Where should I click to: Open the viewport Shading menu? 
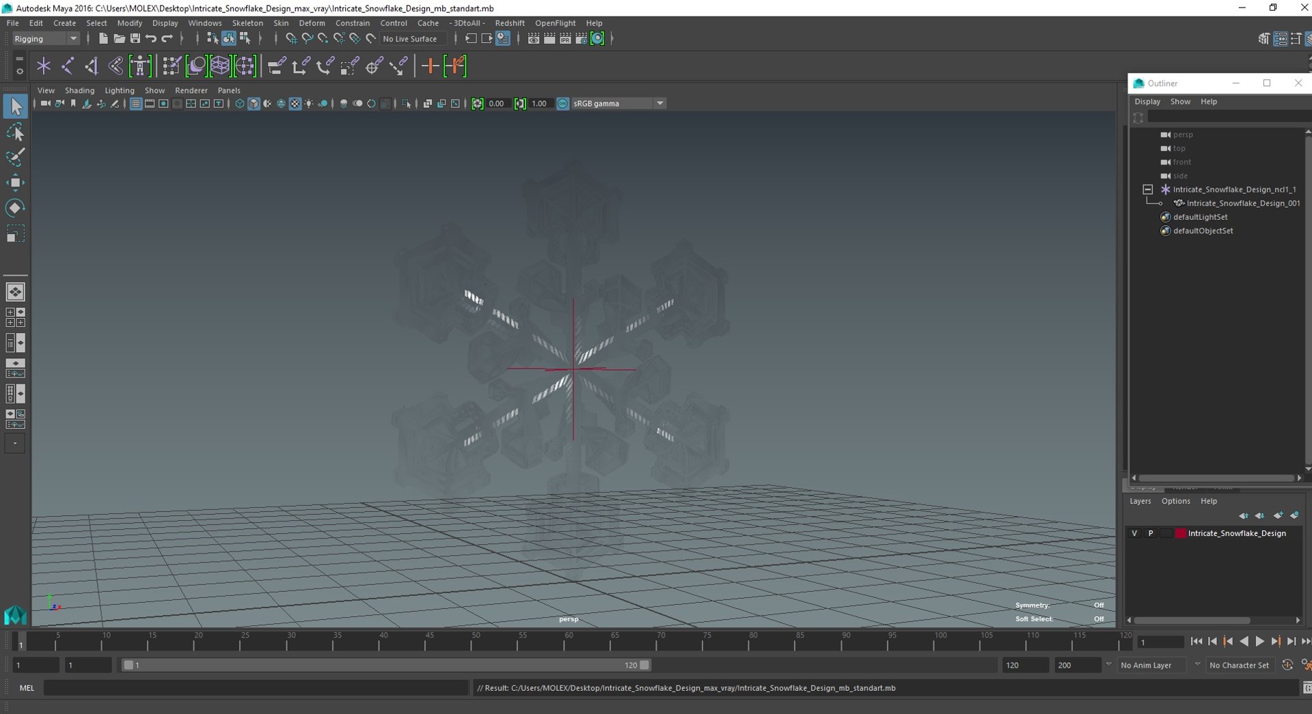tap(79, 91)
